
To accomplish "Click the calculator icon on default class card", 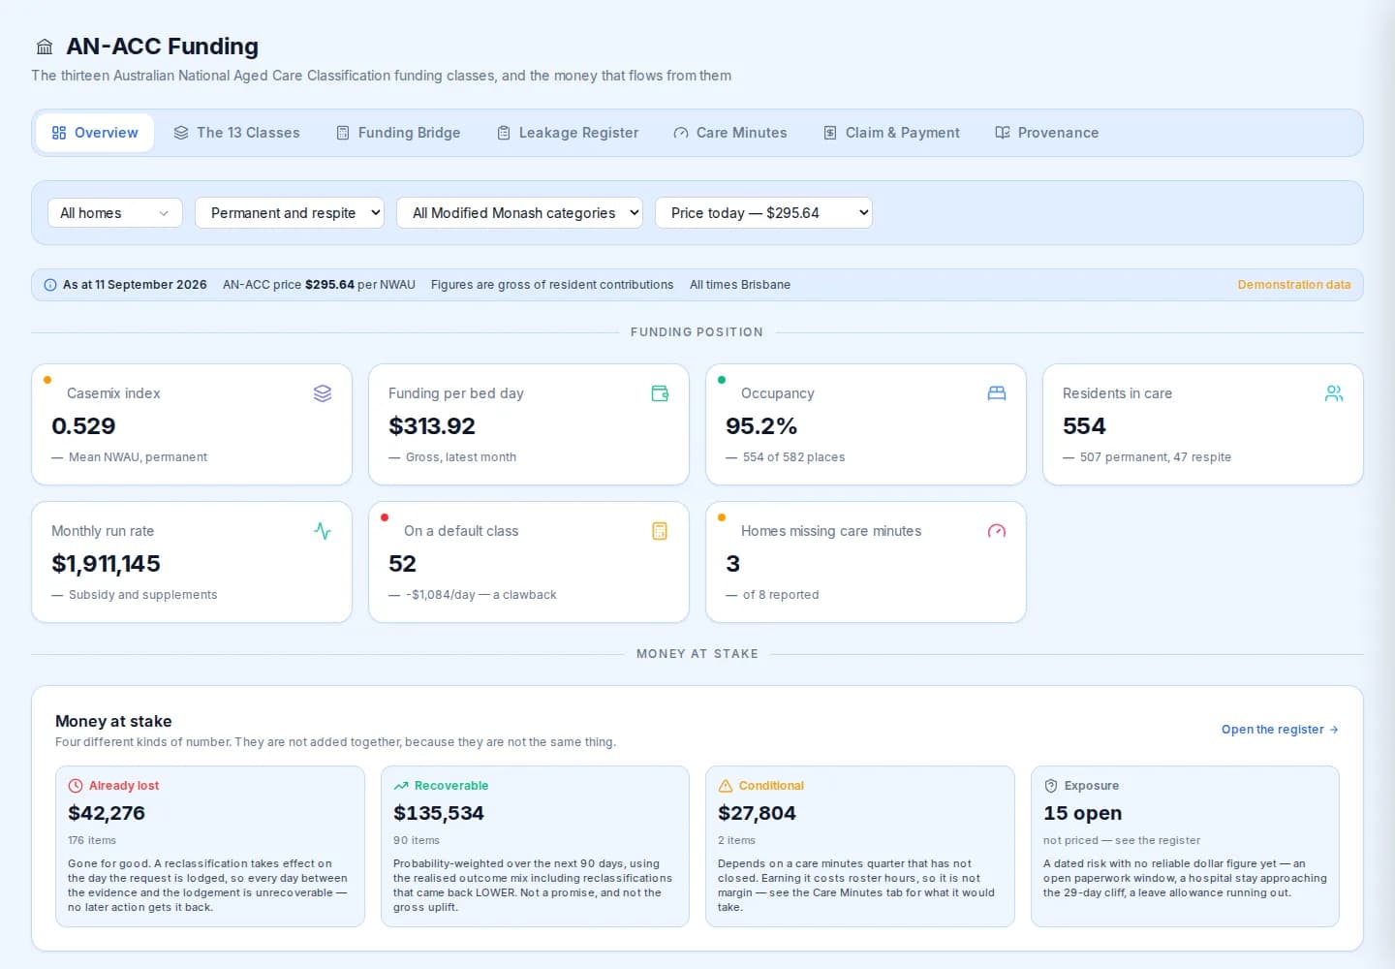I will click(x=660, y=531).
